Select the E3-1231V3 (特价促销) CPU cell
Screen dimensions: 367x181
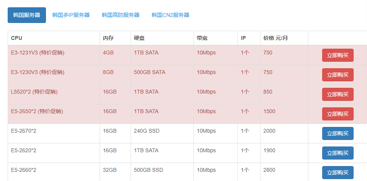coord(38,53)
